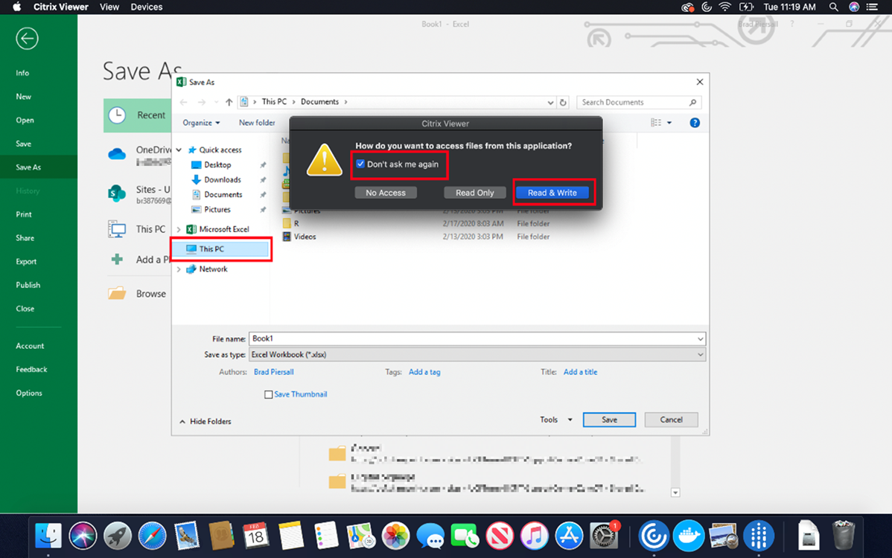The width and height of the screenshot is (892, 558).
Task: Select Recent in Save As locations
Action: (x=137, y=115)
